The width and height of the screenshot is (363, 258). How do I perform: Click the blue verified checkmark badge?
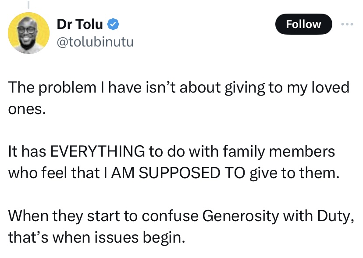[113, 25]
